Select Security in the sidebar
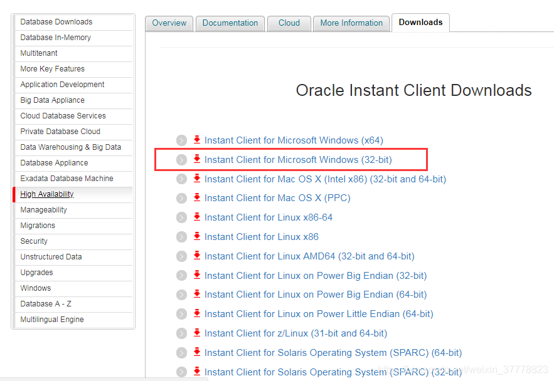Viewport: 554px width, 381px height. coord(73,241)
